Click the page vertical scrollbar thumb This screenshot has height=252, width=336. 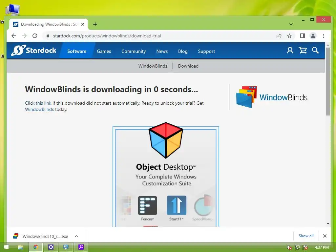[328, 81]
